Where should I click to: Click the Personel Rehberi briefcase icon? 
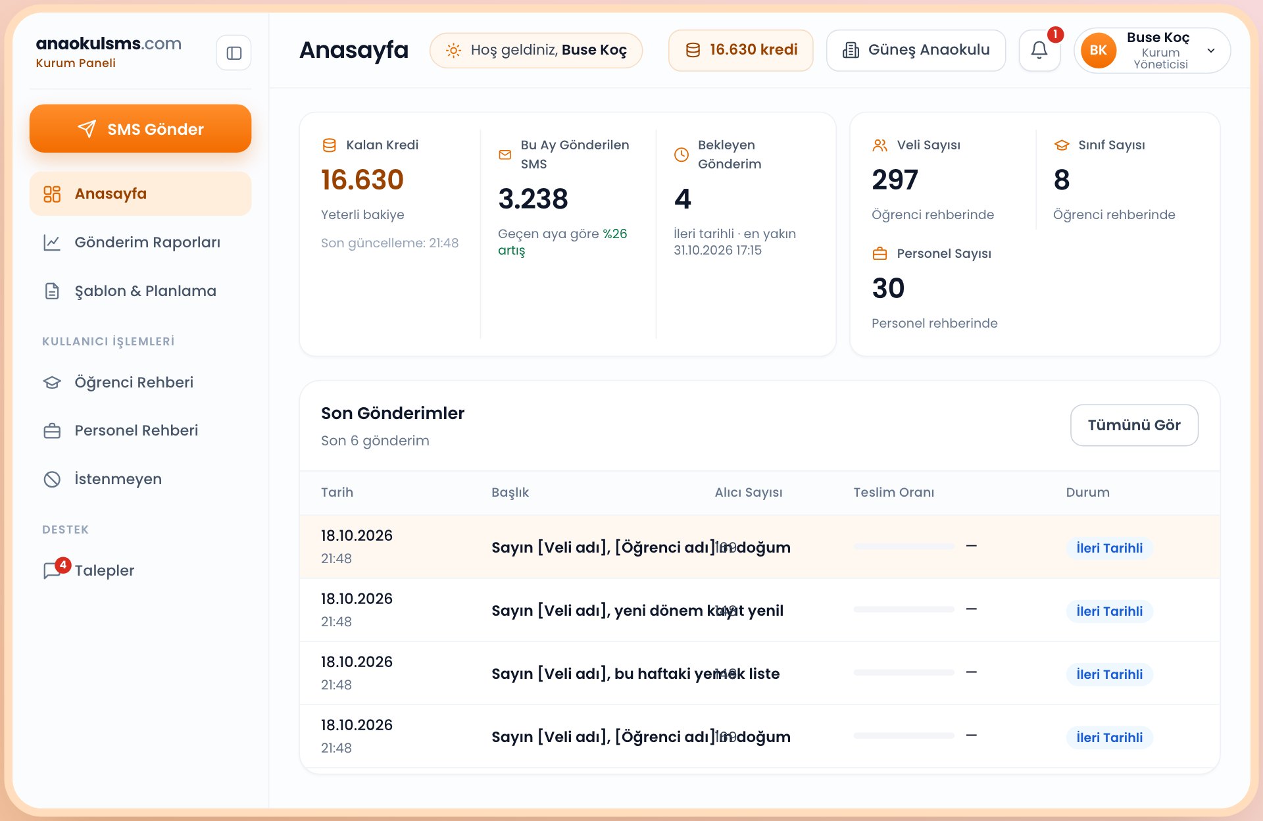click(52, 431)
